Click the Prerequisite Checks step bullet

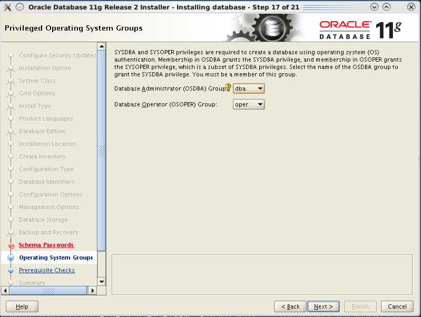click(11, 271)
